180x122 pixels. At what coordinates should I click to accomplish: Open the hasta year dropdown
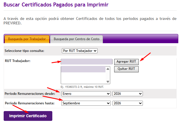click(x=127, y=103)
